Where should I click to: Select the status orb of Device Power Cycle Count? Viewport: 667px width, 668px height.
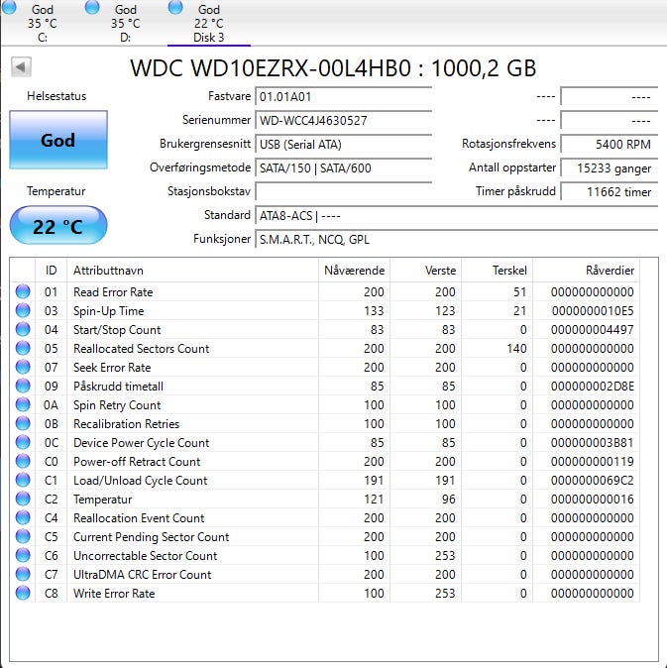(23, 442)
